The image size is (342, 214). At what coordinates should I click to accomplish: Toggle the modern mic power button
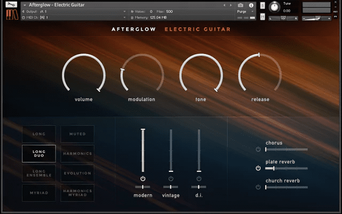point(143,178)
